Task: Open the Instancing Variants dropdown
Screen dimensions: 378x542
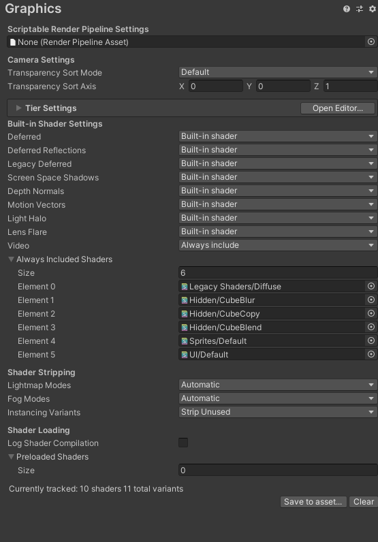Action: coord(278,412)
